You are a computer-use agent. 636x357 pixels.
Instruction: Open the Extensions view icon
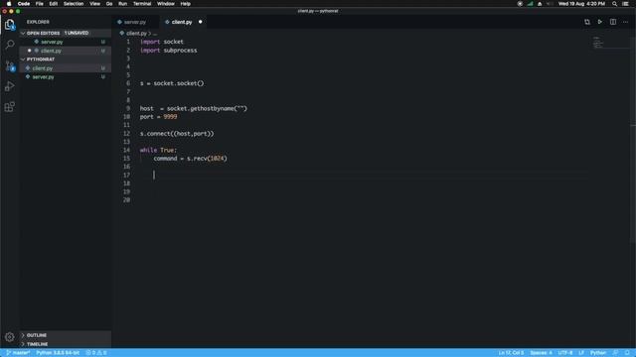10,107
